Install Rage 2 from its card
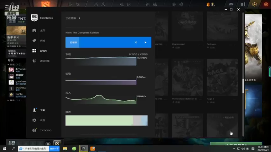This screenshot has height=152, width=271. tap(211, 102)
